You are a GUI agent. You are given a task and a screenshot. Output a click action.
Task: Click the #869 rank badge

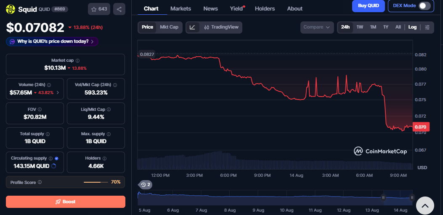tap(60, 9)
